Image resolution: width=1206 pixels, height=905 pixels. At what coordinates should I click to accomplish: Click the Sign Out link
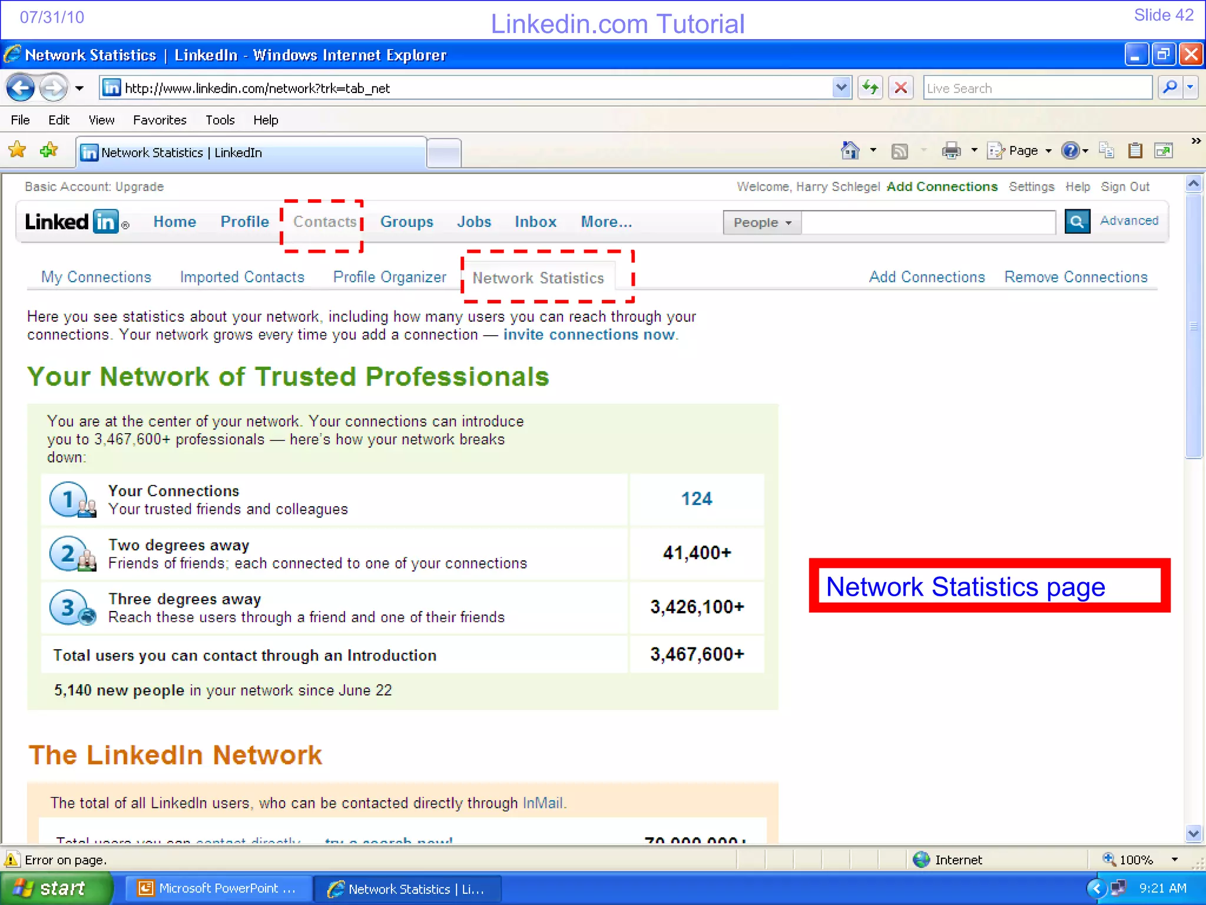coord(1125,187)
